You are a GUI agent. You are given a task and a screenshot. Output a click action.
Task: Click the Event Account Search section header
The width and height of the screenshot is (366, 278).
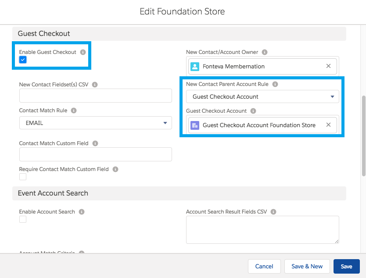point(179,193)
